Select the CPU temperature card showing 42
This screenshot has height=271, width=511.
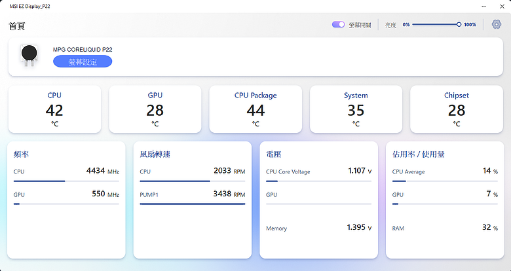tap(54, 109)
